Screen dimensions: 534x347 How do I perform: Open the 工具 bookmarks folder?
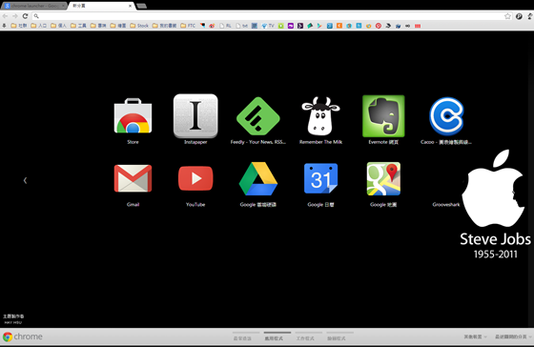tap(78, 26)
